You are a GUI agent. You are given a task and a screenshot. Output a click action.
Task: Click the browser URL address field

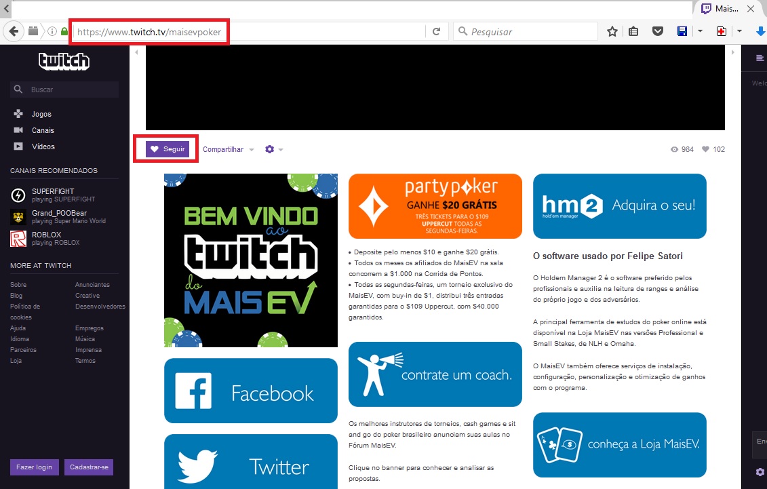tap(250, 32)
